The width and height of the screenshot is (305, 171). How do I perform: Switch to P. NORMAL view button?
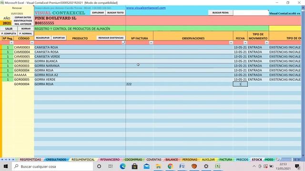26,34
